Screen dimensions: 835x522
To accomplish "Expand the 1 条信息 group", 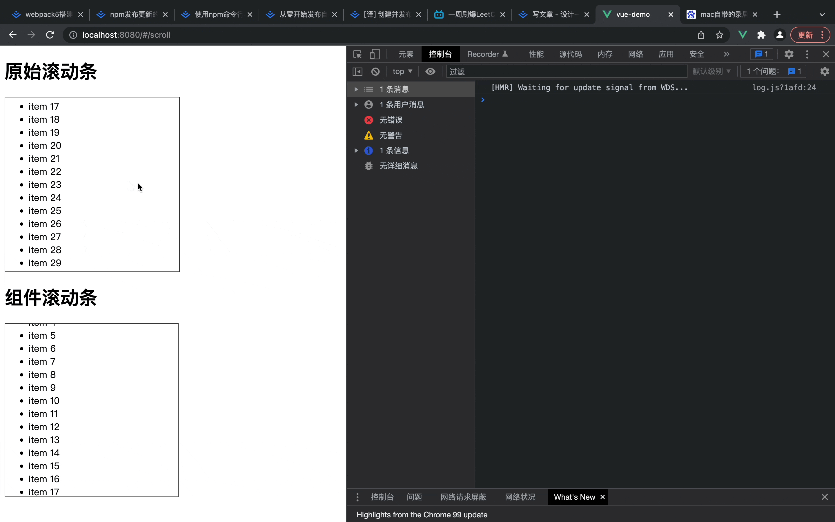I will tap(356, 151).
